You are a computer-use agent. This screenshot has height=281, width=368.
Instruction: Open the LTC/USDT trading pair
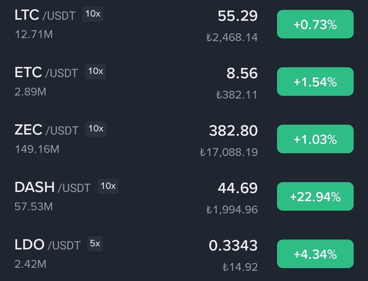[45, 16]
